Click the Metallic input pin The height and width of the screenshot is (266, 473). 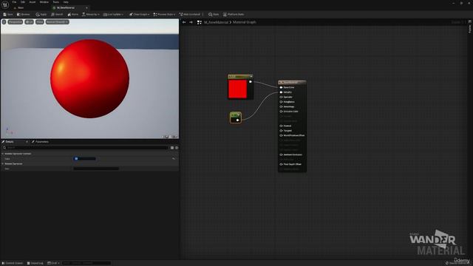point(281,92)
